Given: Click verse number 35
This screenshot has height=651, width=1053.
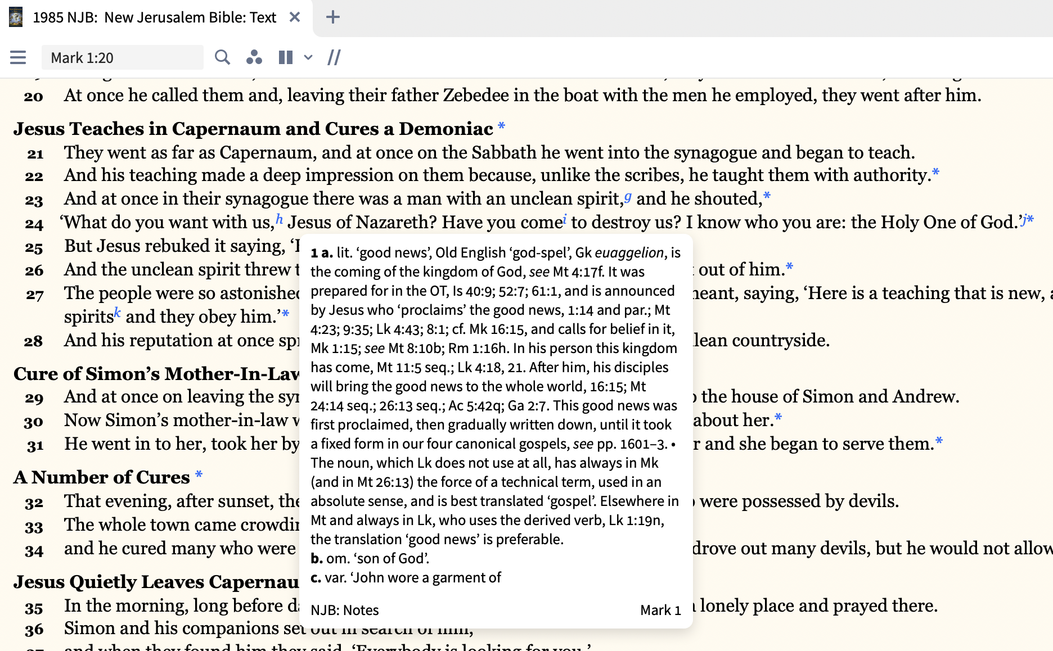Looking at the screenshot, I should [x=34, y=608].
